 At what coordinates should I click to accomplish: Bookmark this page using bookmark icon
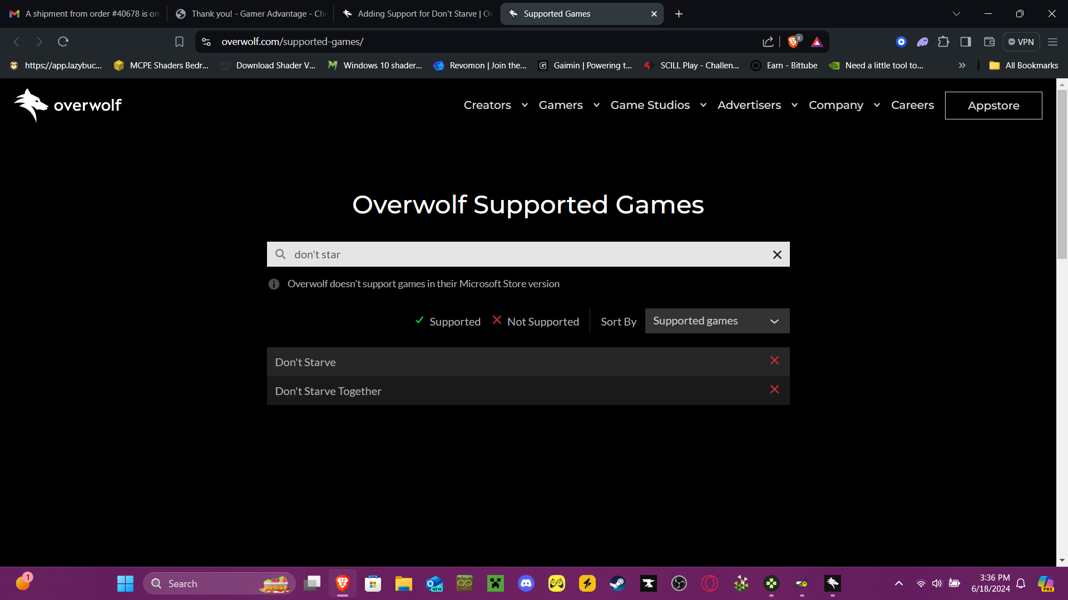(179, 42)
